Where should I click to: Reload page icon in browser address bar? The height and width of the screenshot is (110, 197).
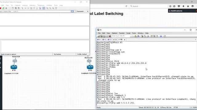click(126, 6)
